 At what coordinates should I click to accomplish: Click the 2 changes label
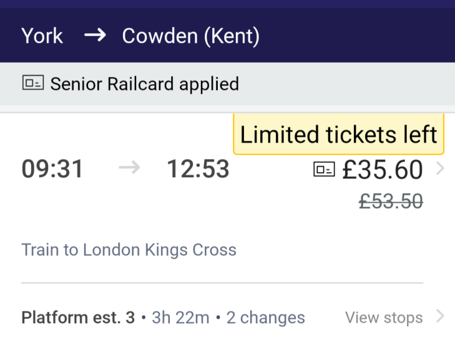[x=265, y=317]
